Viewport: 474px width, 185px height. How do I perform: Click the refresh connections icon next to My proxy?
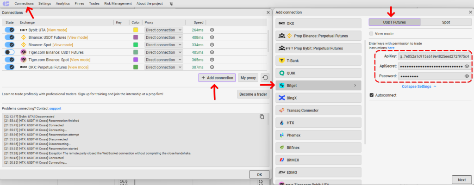click(265, 78)
